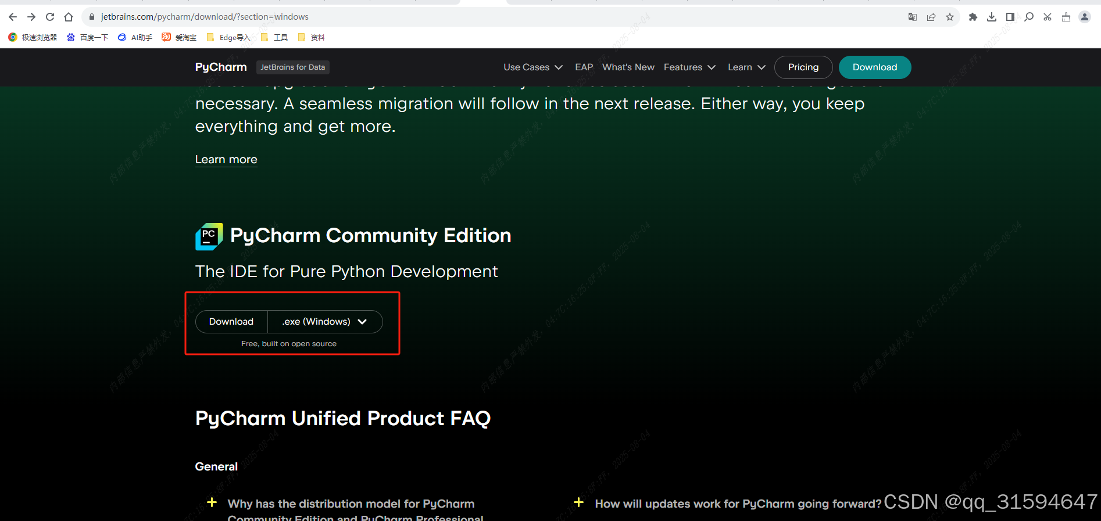The image size is (1101, 521).
Task: Click 'The IDE for Pure Python Development' text
Action: click(346, 271)
